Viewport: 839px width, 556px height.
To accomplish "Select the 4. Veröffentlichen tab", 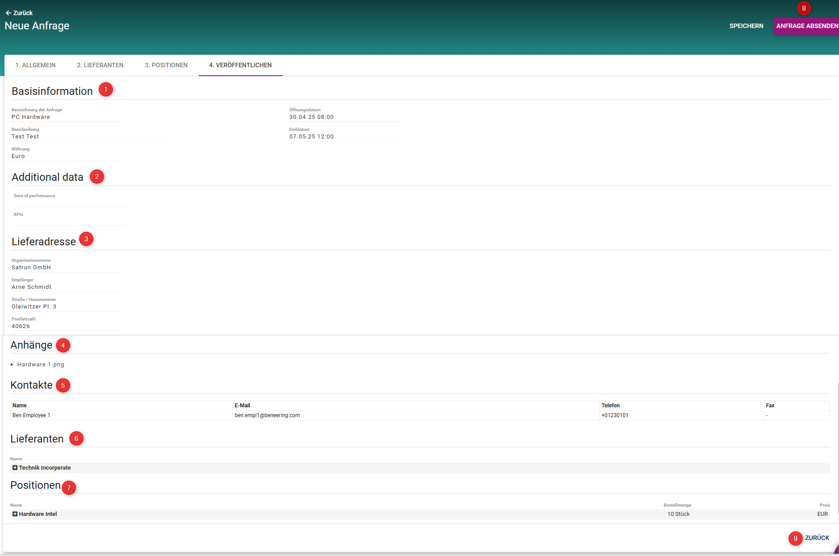I will pyautogui.click(x=240, y=65).
